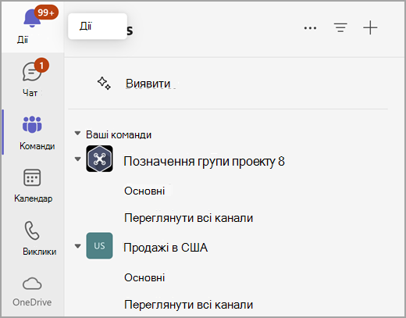Viewport: 406px width, 318px height.
Task: Open Основні channel under Позначення групи проекту 8
Action: pyautogui.click(x=144, y=191)
